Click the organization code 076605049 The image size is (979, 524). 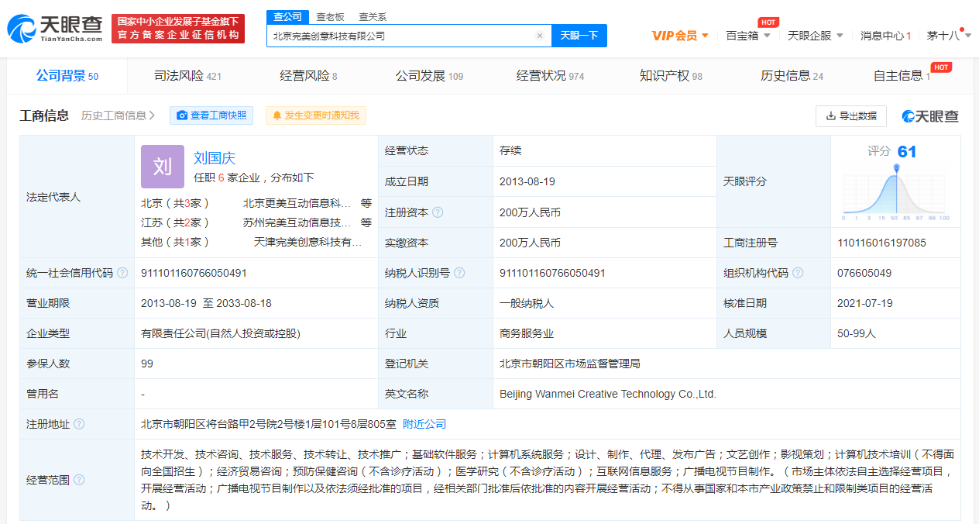click(864, 273)
